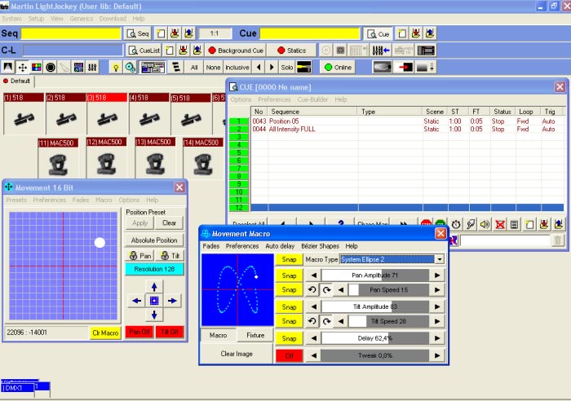Screen dimensions: 571x401
Task: Click the New Sequence icon beside Seq
Action: (x=161, y=33)
